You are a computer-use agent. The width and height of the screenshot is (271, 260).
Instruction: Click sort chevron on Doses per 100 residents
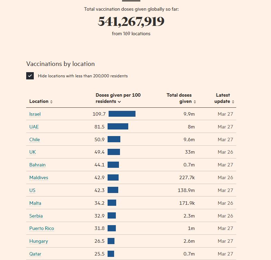119,102
